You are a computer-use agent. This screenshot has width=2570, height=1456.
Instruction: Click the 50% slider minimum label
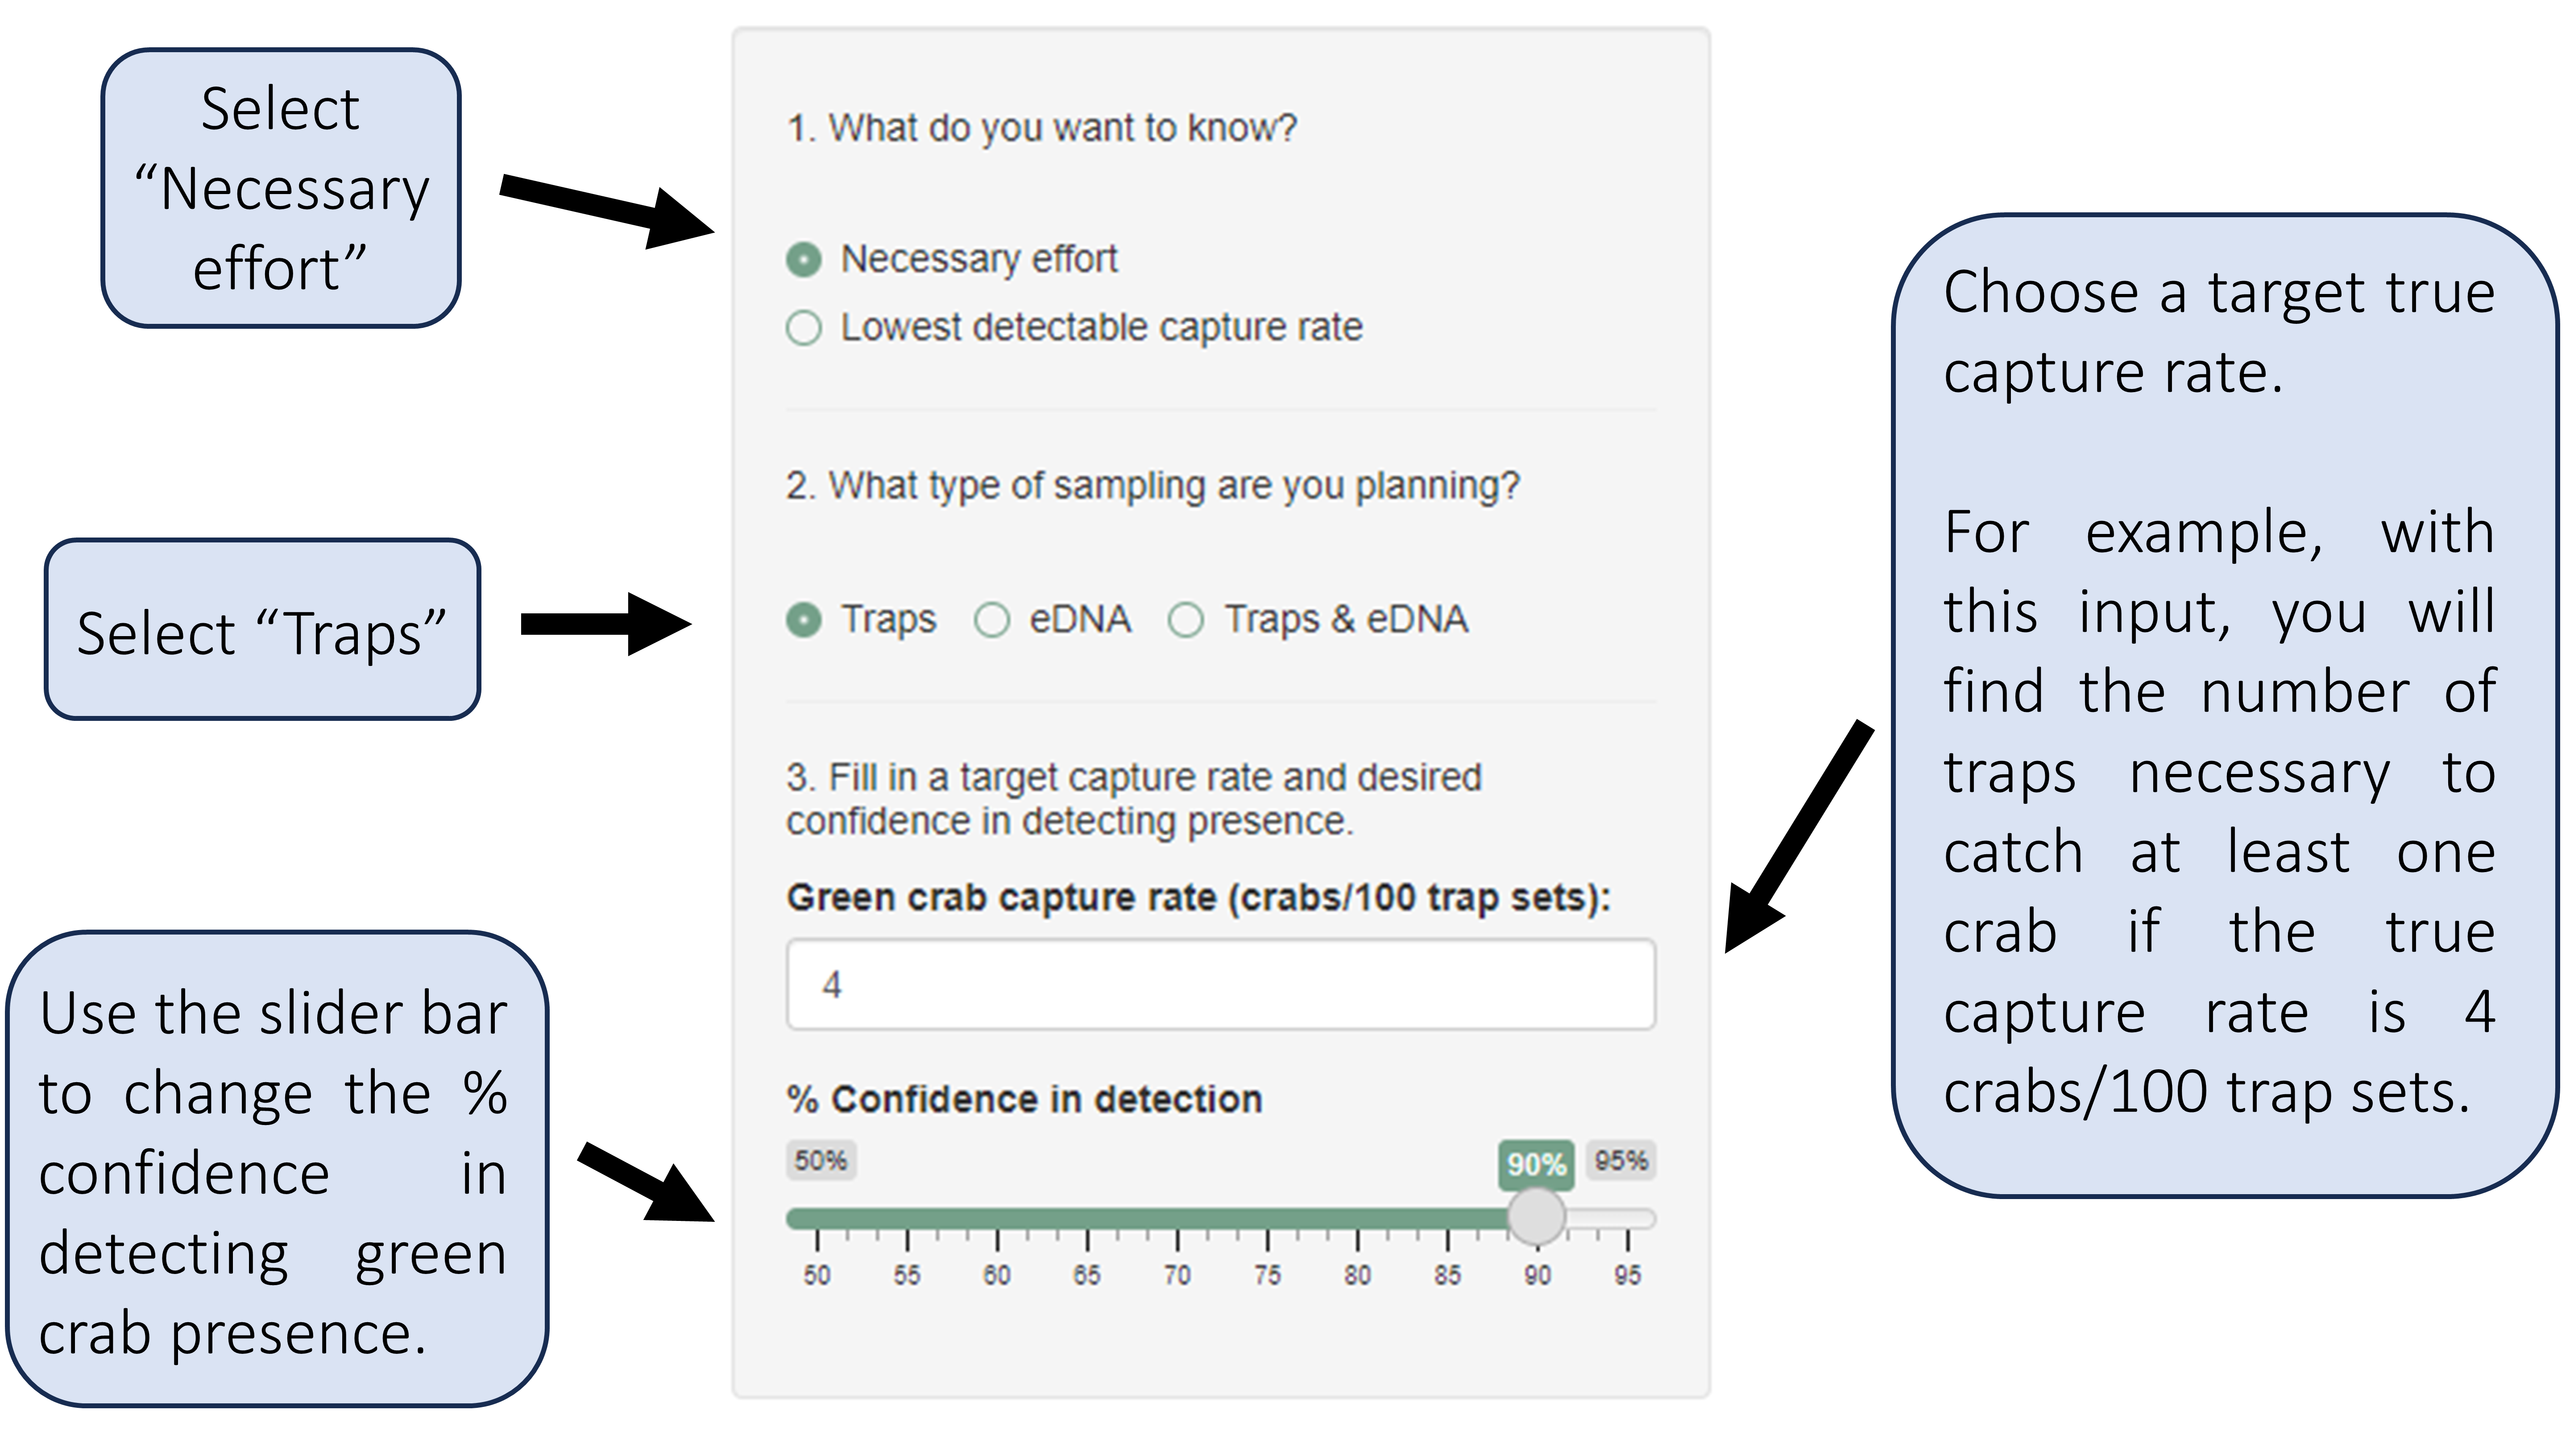tap(820, 1161)
